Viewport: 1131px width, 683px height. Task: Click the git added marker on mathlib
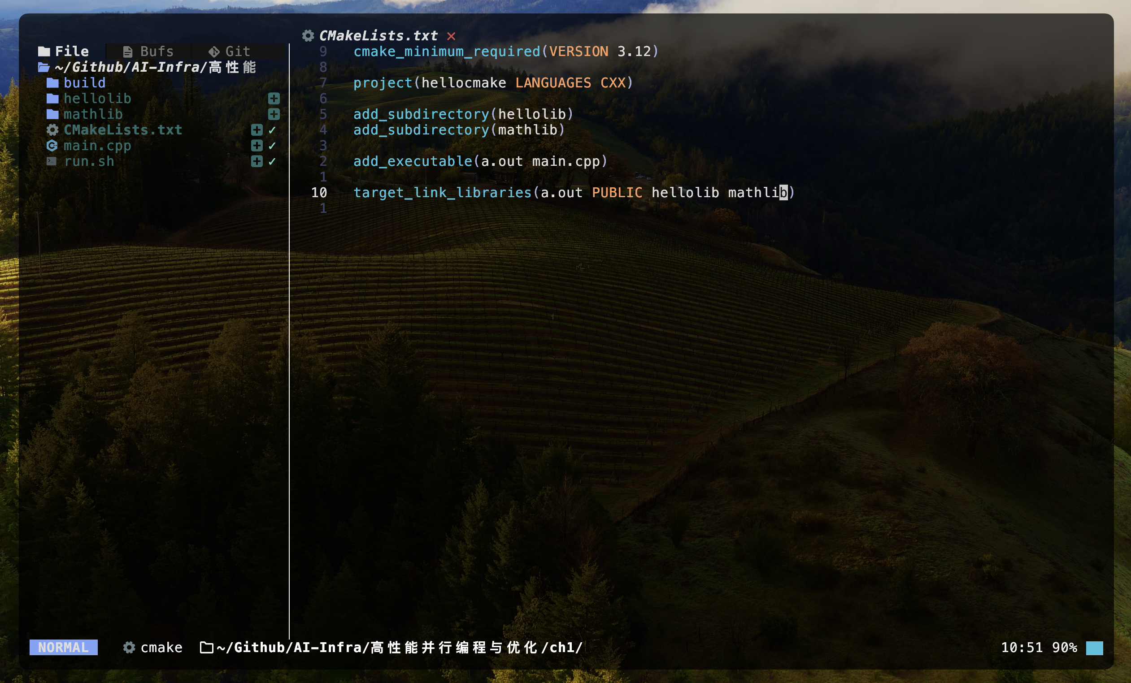pos(274,114)
